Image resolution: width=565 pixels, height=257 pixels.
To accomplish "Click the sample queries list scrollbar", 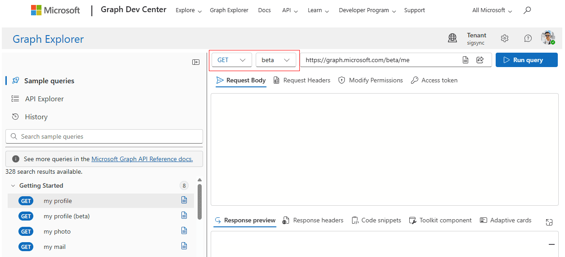I will (x=199, y=203).
